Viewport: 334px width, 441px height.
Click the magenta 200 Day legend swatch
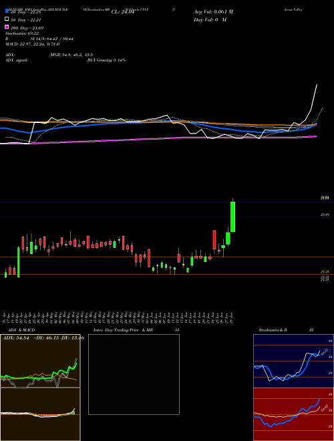pos(7,27)
